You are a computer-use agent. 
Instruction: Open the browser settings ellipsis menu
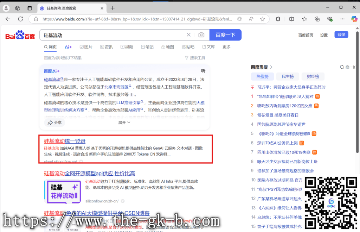point(342,19)
